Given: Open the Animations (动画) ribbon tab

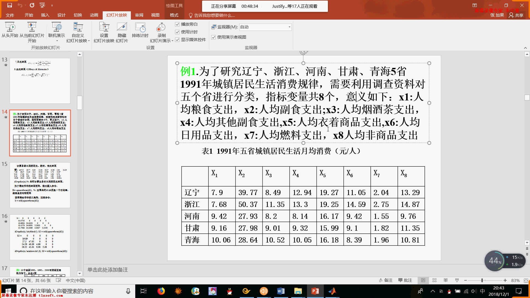Looking at the screenshot, I should 94,15.
